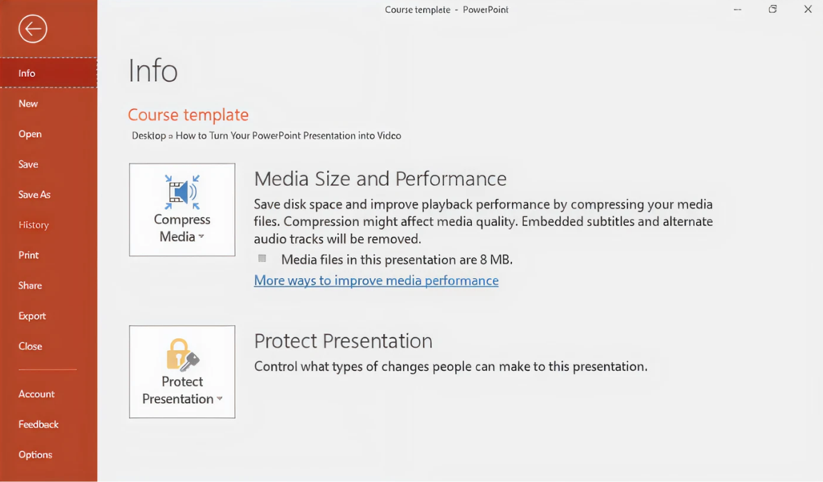Open PowerPoint Options
823x482 pixels.
click(35, 455)
